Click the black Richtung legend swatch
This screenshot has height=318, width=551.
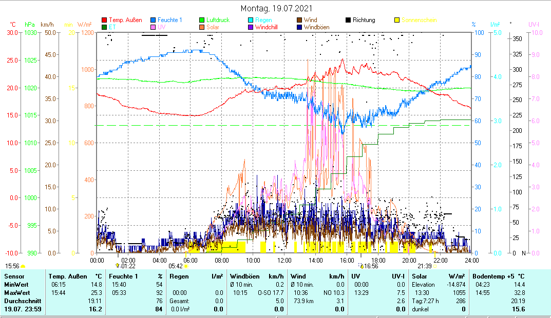[x=349, y=21]
